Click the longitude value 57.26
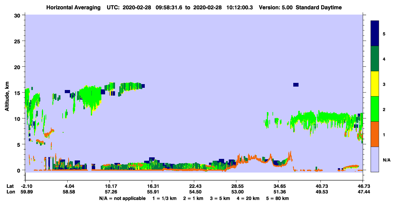 [x=110, y=192]
